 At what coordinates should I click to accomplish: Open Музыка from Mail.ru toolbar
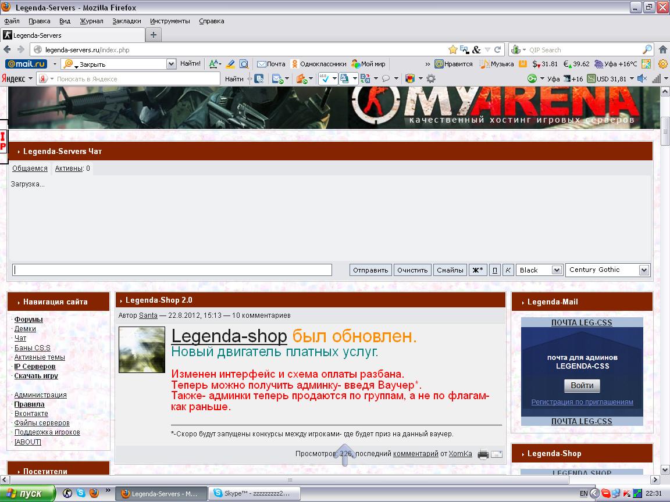pos(497,64)
